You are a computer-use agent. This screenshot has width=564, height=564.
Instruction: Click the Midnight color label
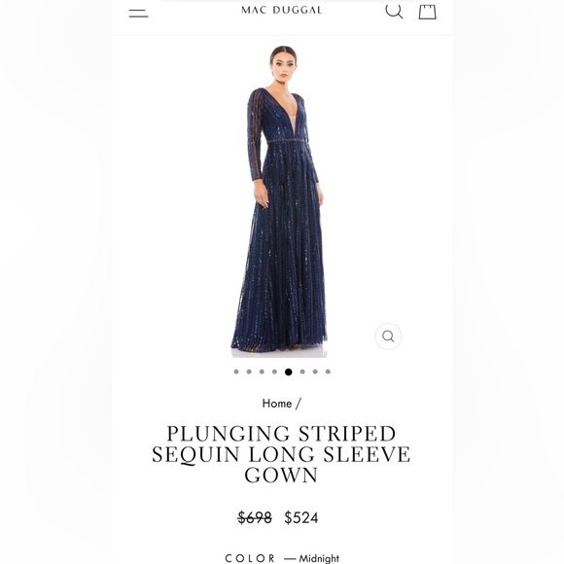[319, 558]
